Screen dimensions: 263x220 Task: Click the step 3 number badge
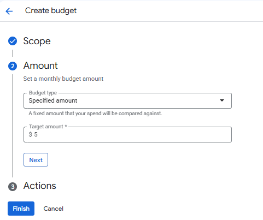(13, 187)
